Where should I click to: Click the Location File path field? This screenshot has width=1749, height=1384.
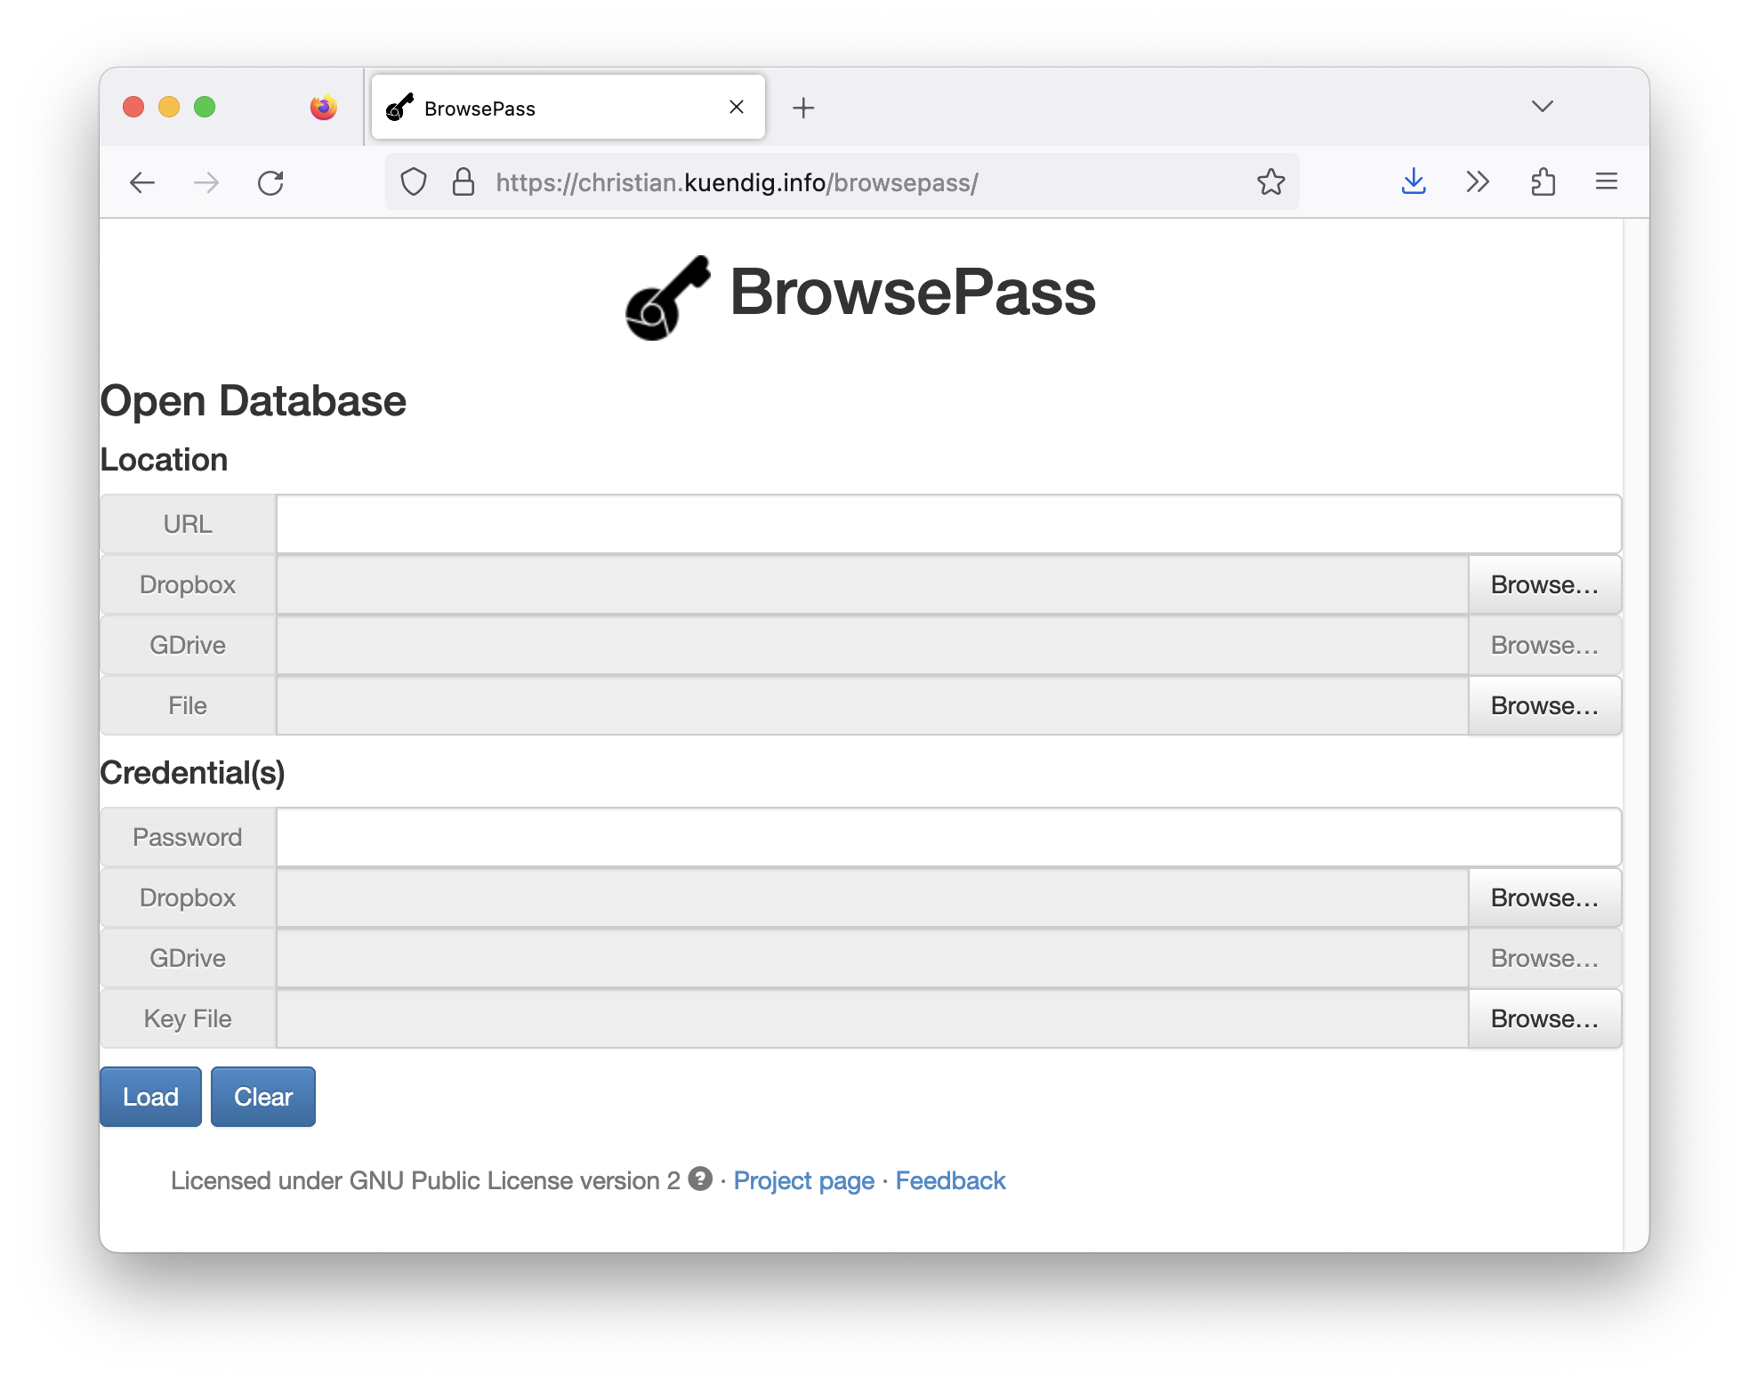872,705
